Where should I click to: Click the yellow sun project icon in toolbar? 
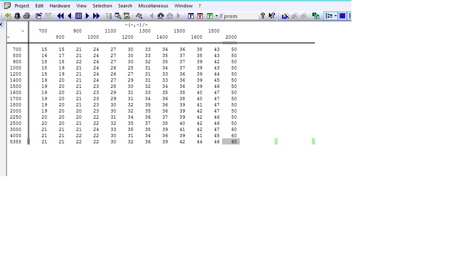8,16
